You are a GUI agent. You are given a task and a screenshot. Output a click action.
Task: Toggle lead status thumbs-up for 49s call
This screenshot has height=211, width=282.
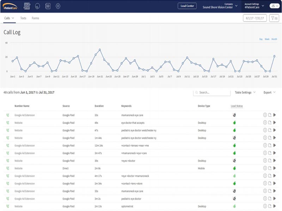234,123
